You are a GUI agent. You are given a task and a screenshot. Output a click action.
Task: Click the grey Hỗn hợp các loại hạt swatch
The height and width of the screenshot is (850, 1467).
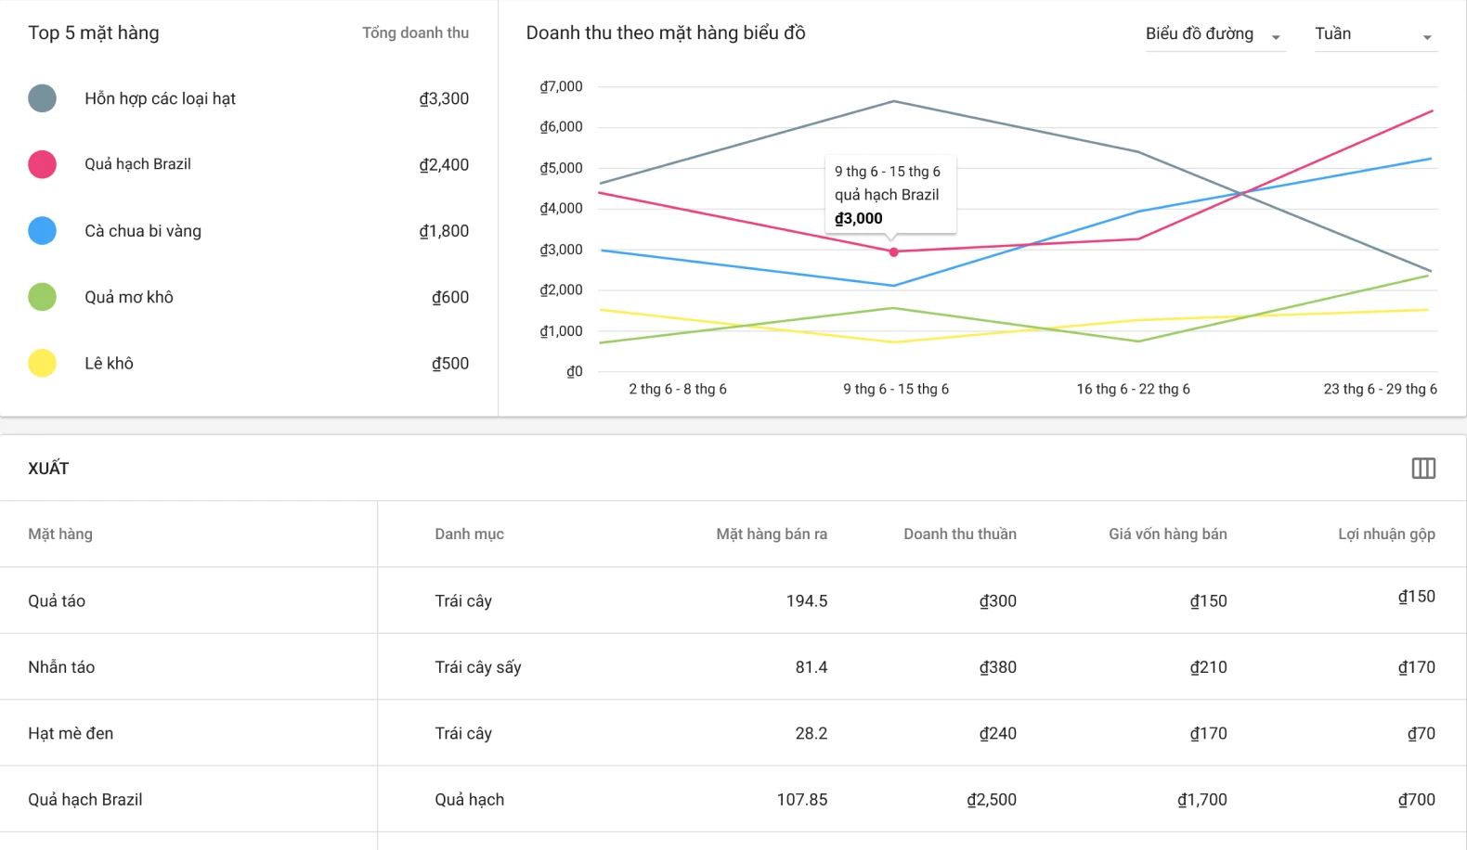tap(42, 98)
